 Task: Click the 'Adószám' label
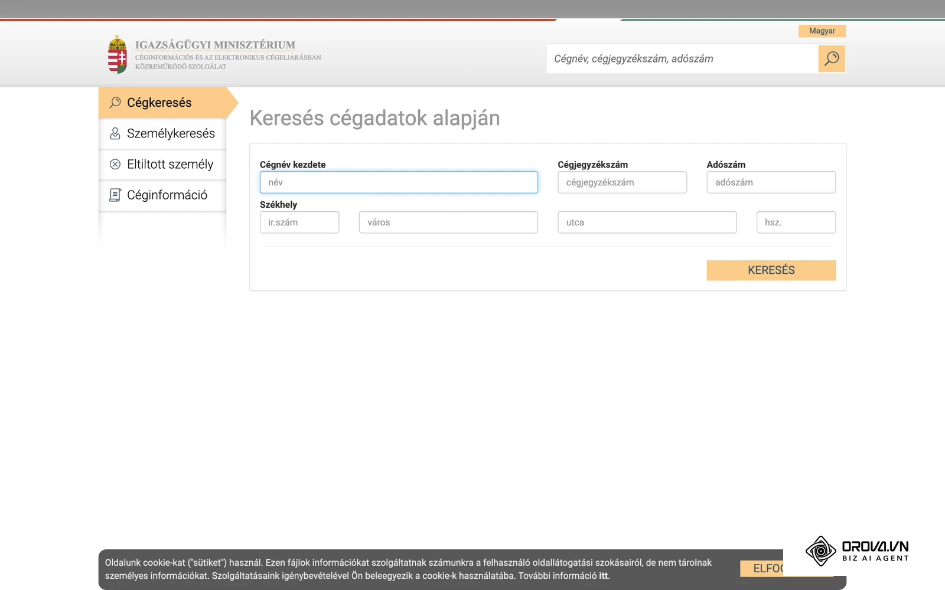point(726,165)
